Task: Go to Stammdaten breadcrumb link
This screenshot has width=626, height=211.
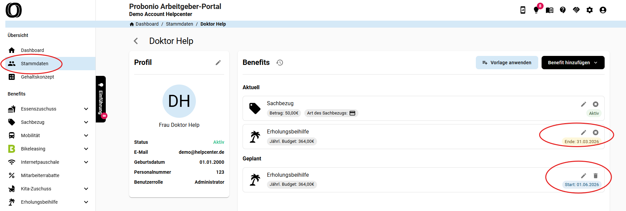Action: click(x=180, y=24)
